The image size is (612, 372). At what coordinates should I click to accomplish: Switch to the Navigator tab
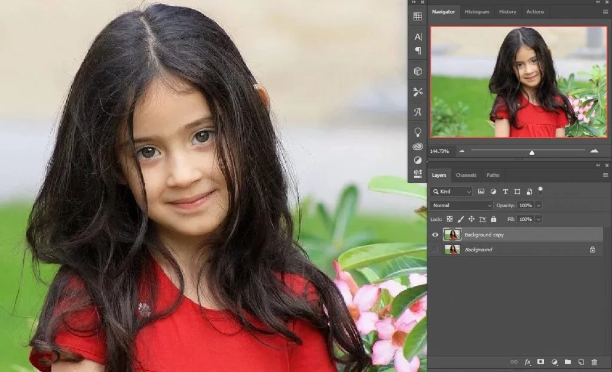tap(443, 12)
